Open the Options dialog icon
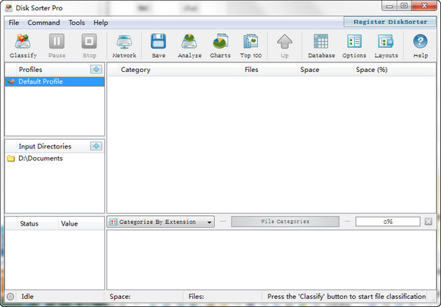 [354, 46]
